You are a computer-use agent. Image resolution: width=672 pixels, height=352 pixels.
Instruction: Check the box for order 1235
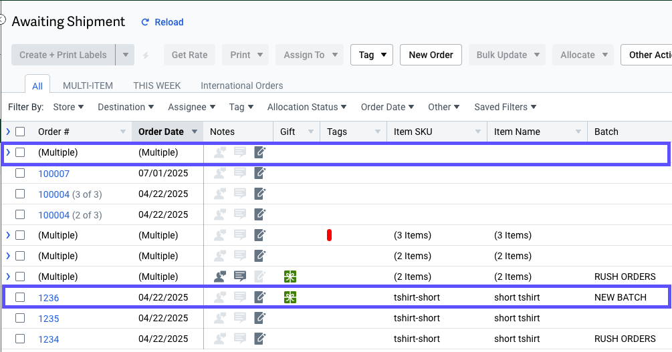coord(20,318)
